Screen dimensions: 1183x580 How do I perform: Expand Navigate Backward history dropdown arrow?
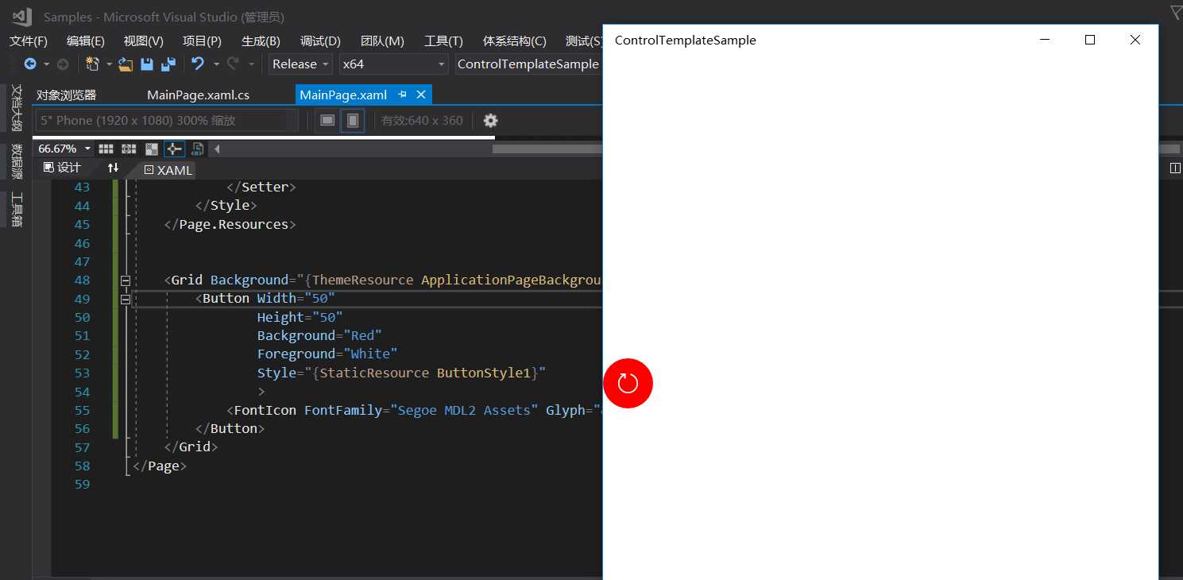point(46,64)
